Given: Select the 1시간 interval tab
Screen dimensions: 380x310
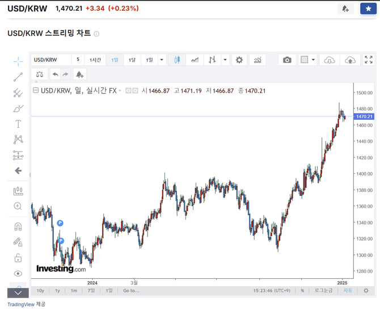Looking at the screenshot, I should pyautogui.click(x=95, y=60).
